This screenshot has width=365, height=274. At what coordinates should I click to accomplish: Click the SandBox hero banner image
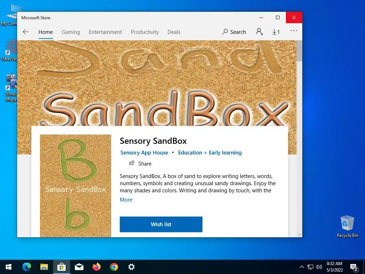[157, 83]
